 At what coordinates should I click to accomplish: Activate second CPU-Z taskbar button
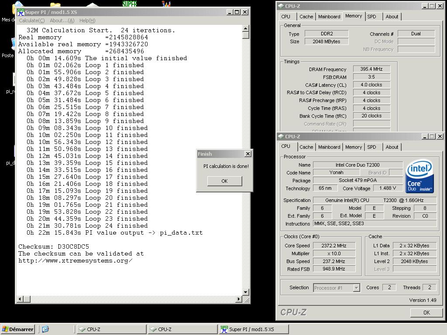tap(182, 329)
